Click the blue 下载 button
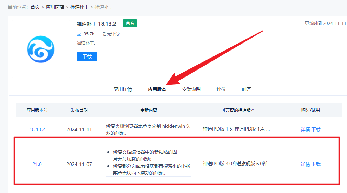This screenshot has height=193, width=347. pyautogui.click(x=87, y=56)
